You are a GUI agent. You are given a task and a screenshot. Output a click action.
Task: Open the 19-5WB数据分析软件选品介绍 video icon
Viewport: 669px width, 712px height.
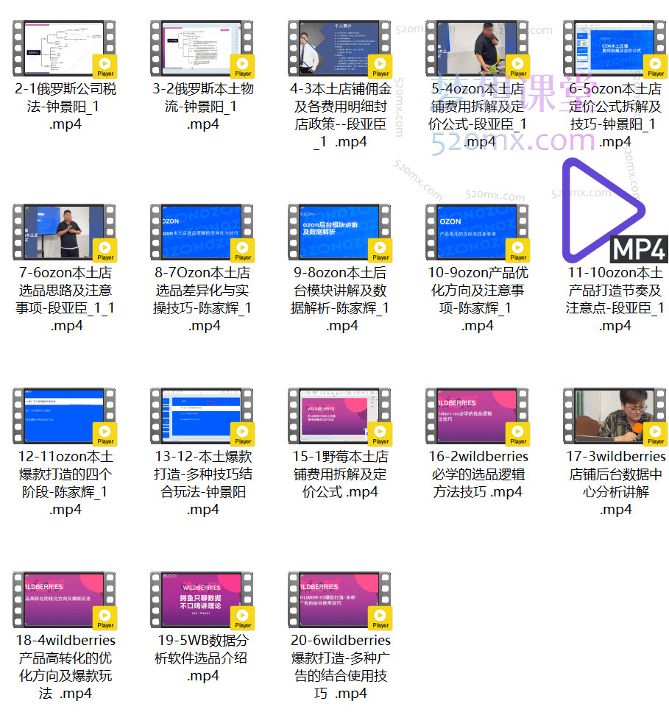pos(202,599)
